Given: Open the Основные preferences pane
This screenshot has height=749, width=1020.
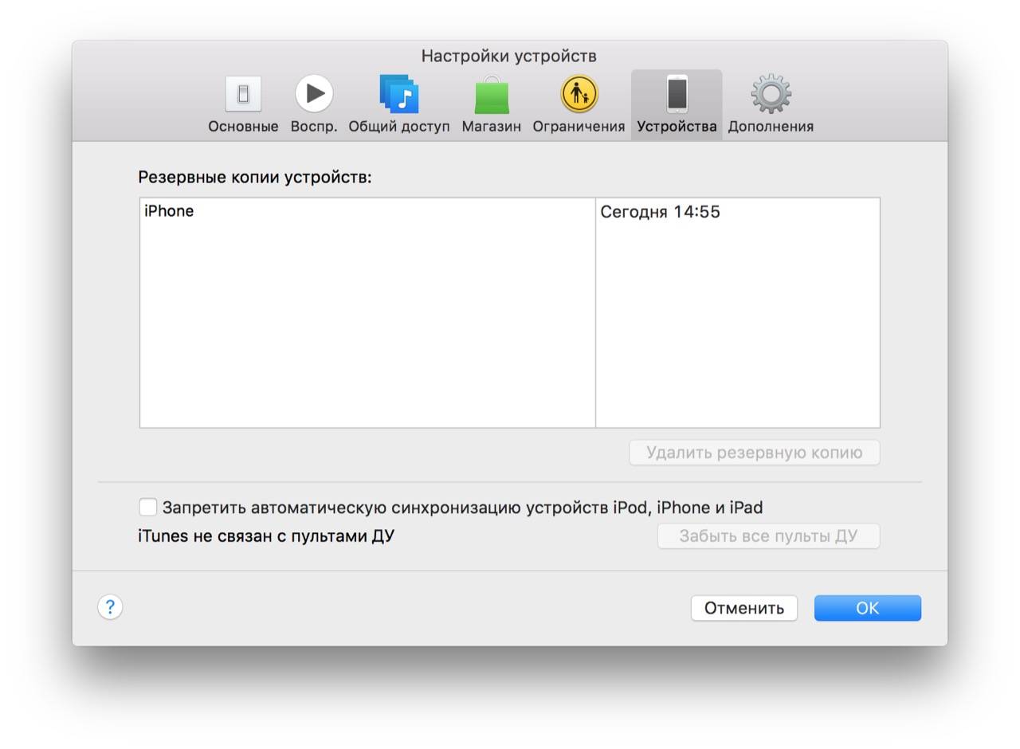Looking at the screenshot, I should [243, 104].
